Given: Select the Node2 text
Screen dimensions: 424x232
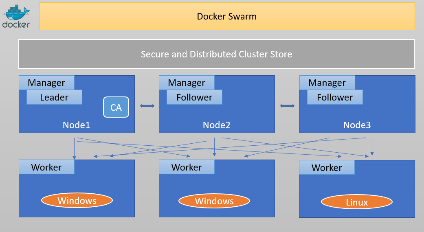Looking at the screenshot, I should tap(217, 125).
